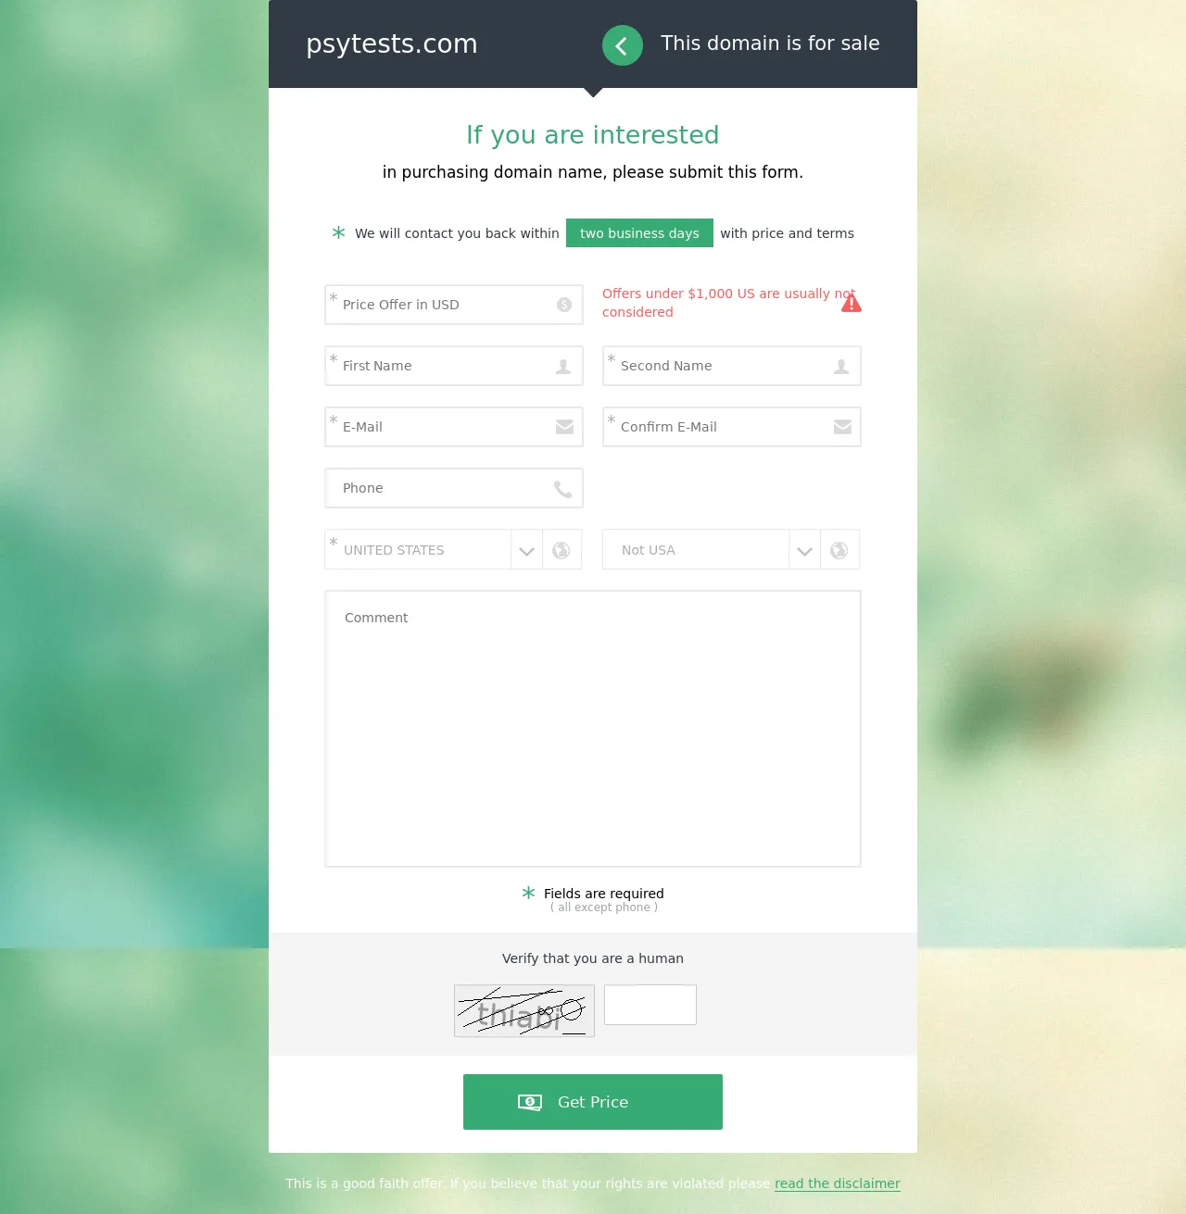Click the dollar coin icon in Price Offer
Viewport: 1186px width, 1214px height.
[x=564, y=305]
